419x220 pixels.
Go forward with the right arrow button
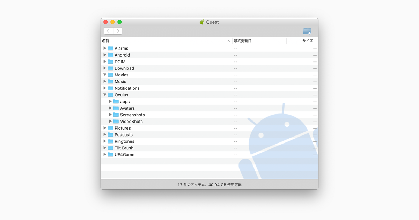pyautogui.click(x=118, y=31)
